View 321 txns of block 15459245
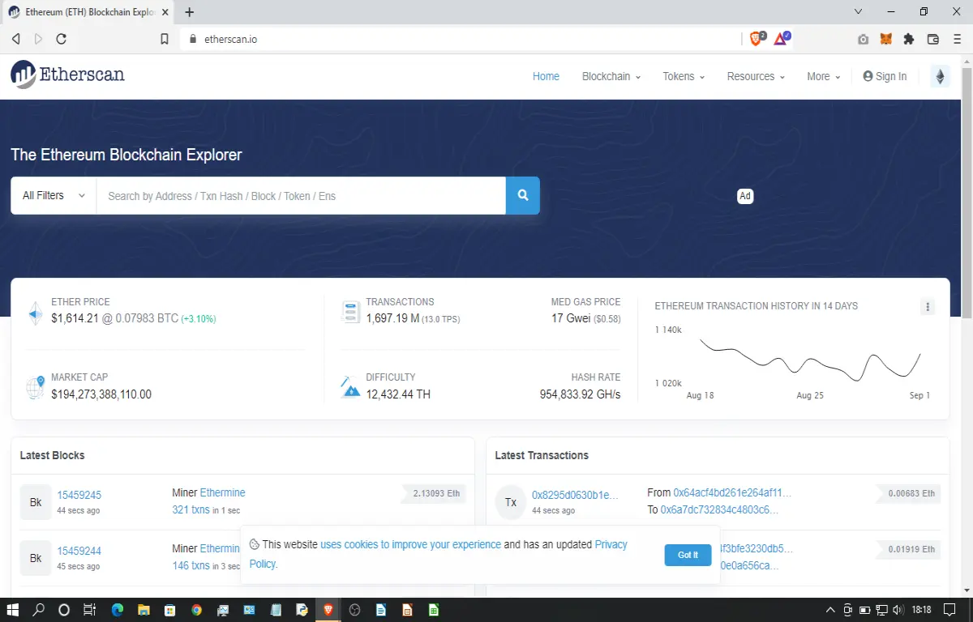This screenshot has height=622, width=973. (x=191, y=509)
